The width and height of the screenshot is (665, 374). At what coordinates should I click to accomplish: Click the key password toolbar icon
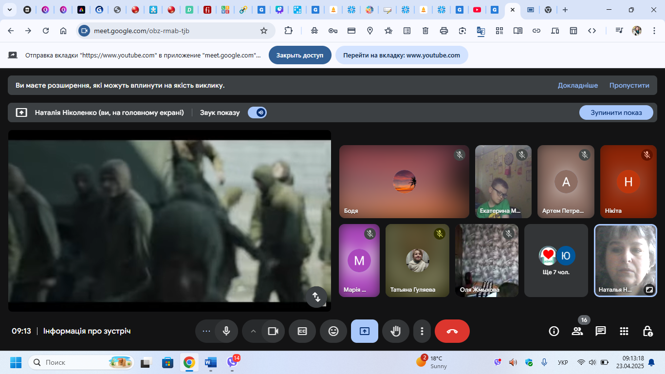pos(333,31)
